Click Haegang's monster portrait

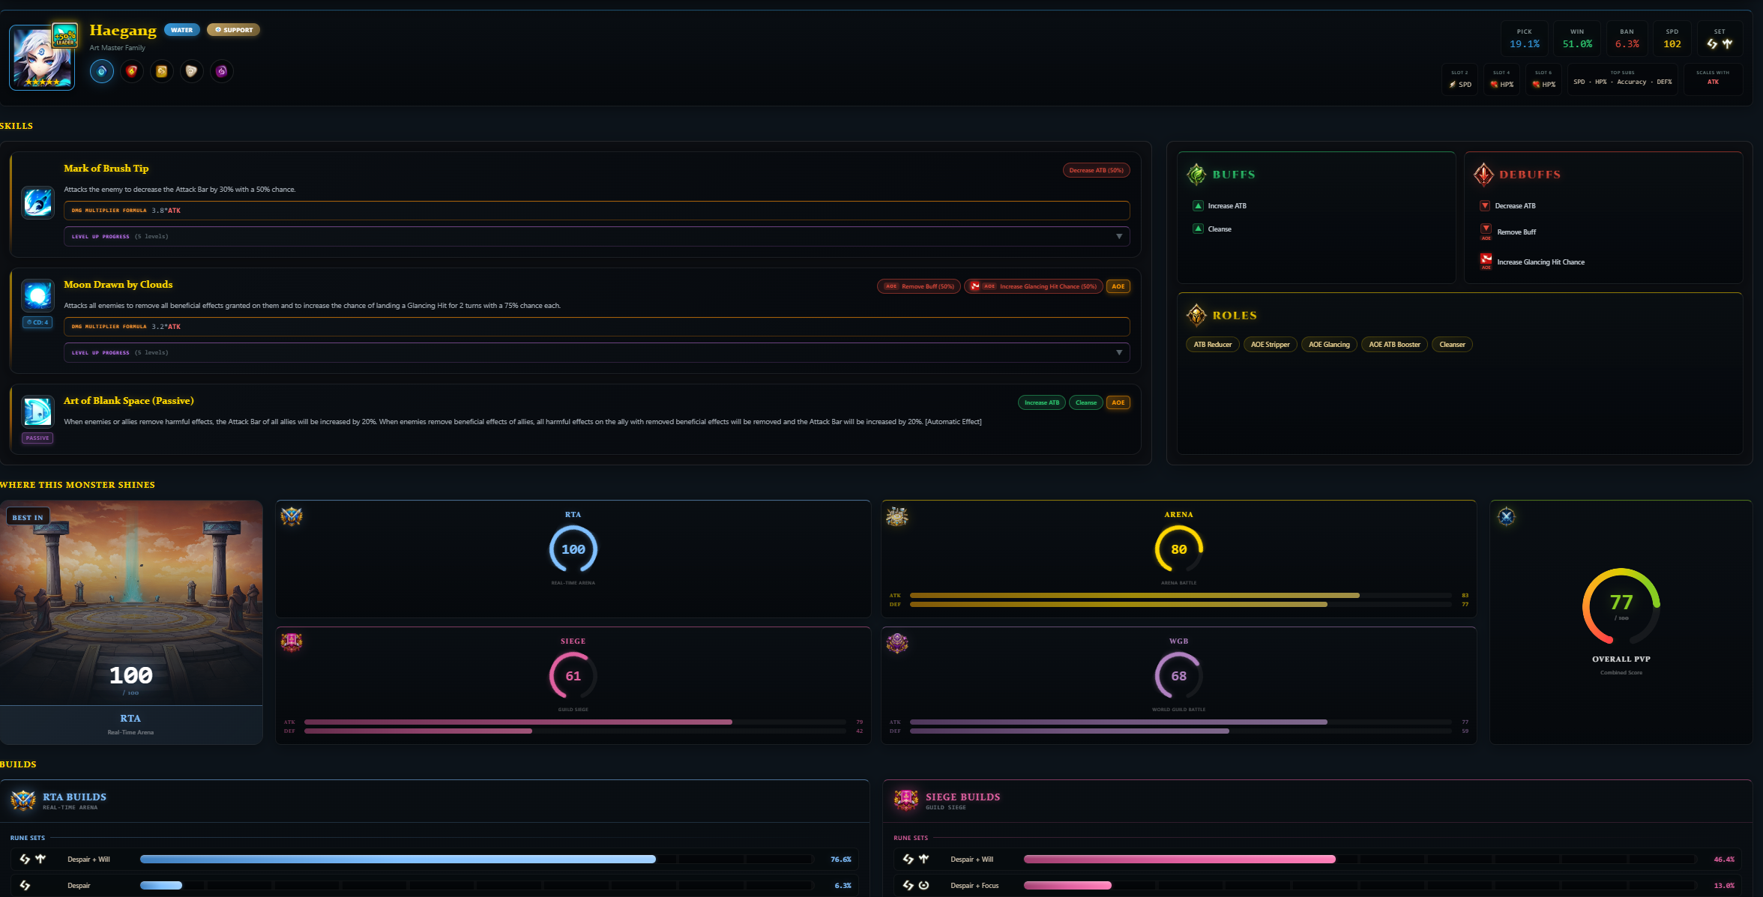point(42,58)
